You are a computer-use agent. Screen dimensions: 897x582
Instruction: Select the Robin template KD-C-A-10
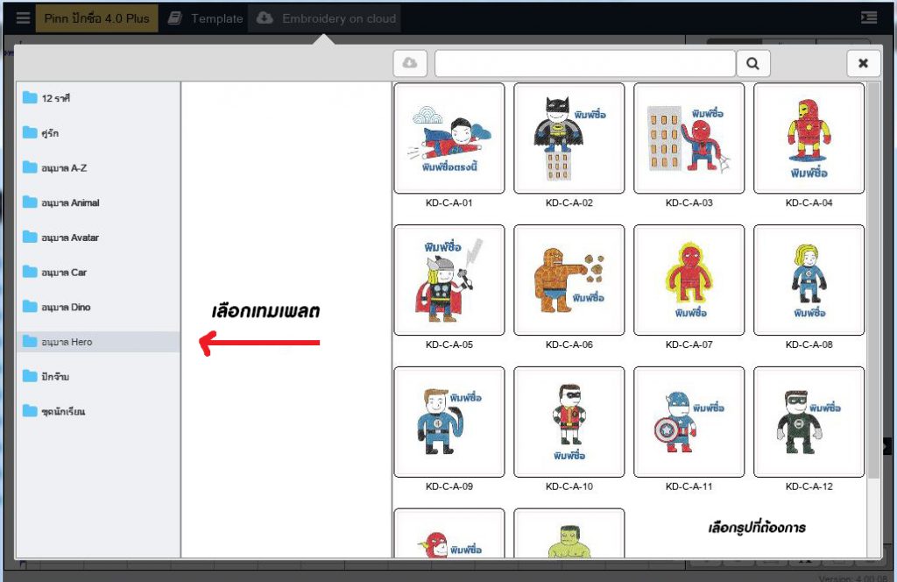click(x=569, y=422)
